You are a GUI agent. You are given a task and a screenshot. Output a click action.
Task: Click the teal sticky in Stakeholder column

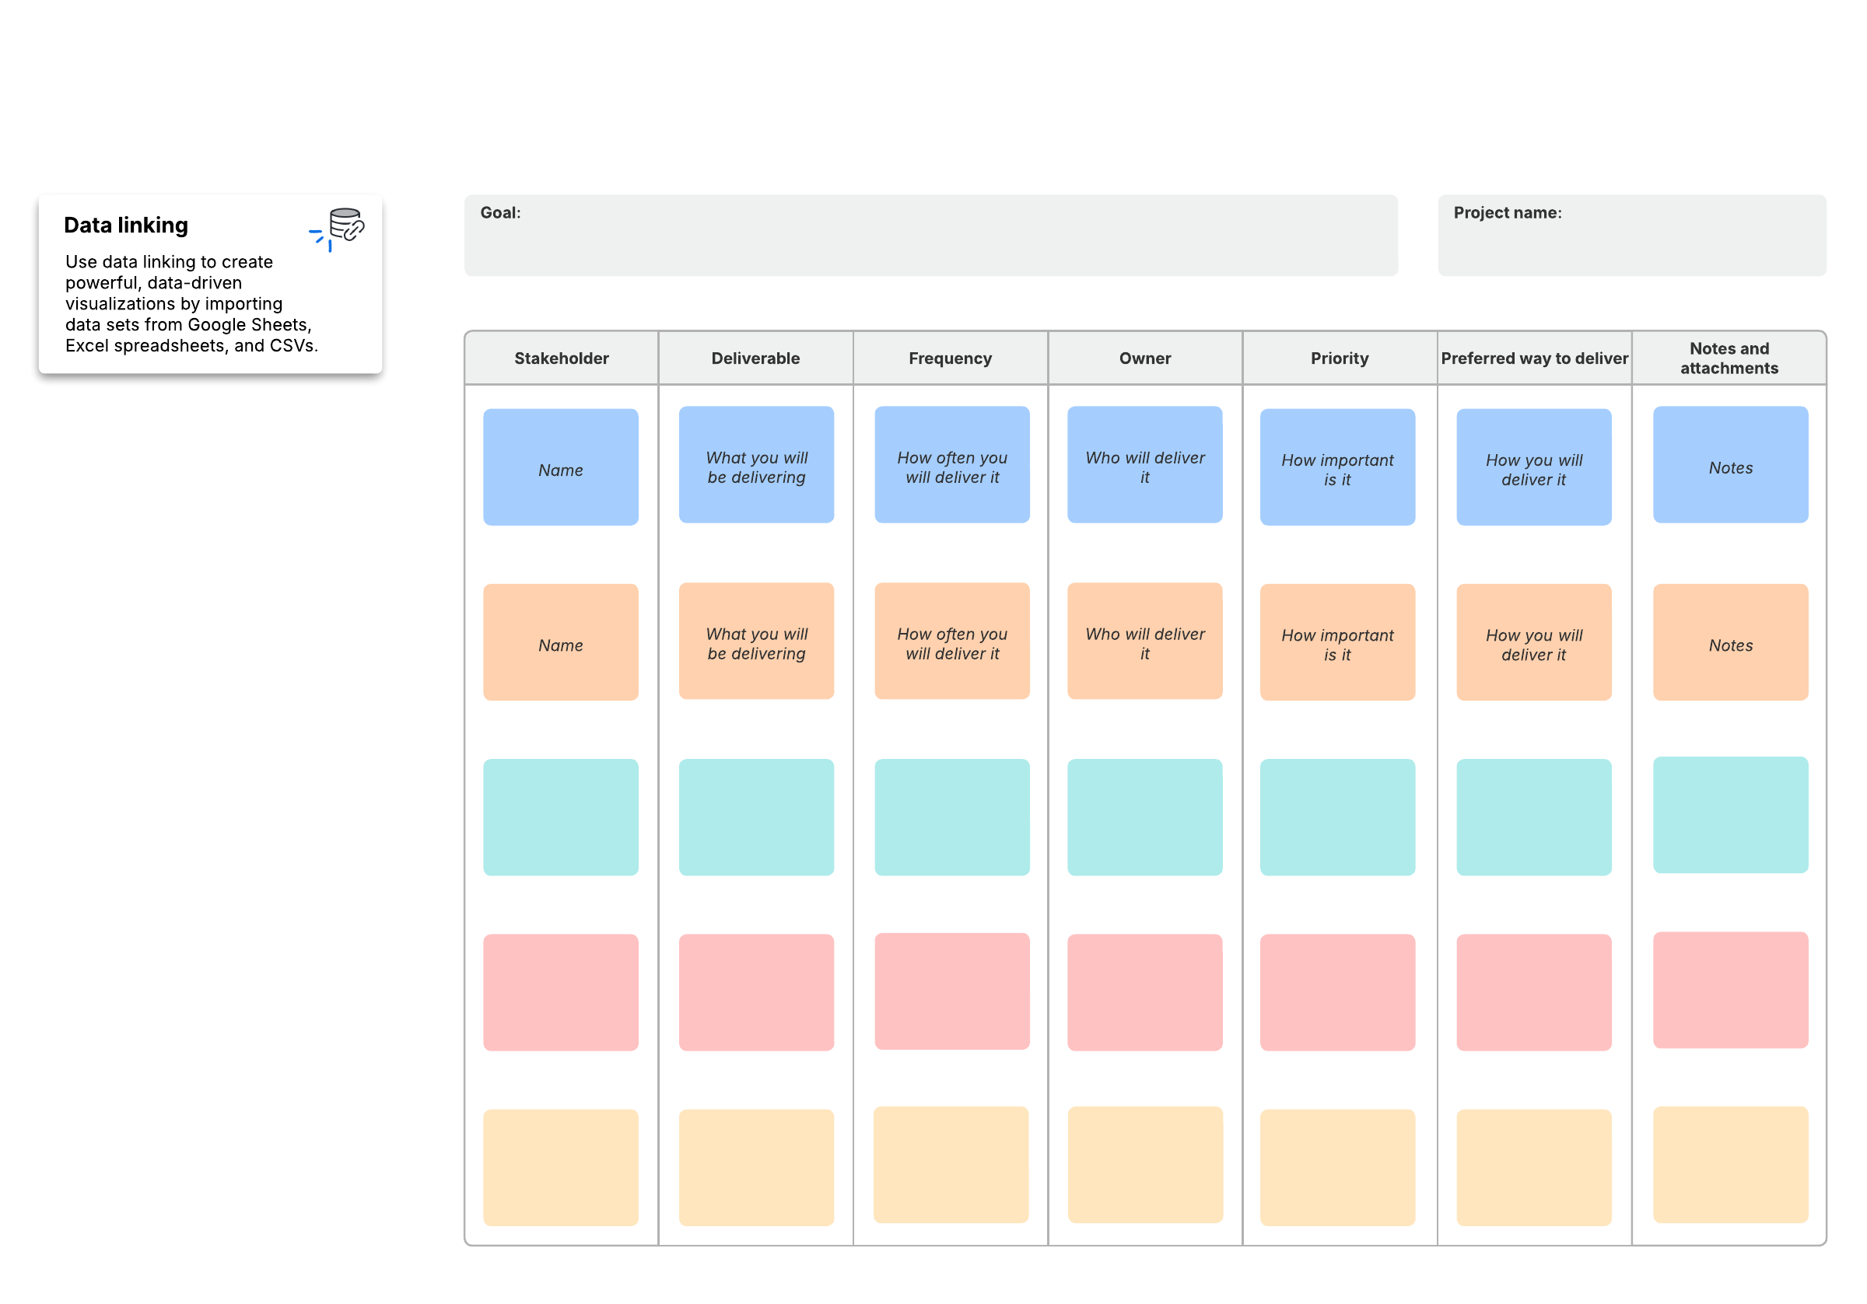[x=560, y=817]
